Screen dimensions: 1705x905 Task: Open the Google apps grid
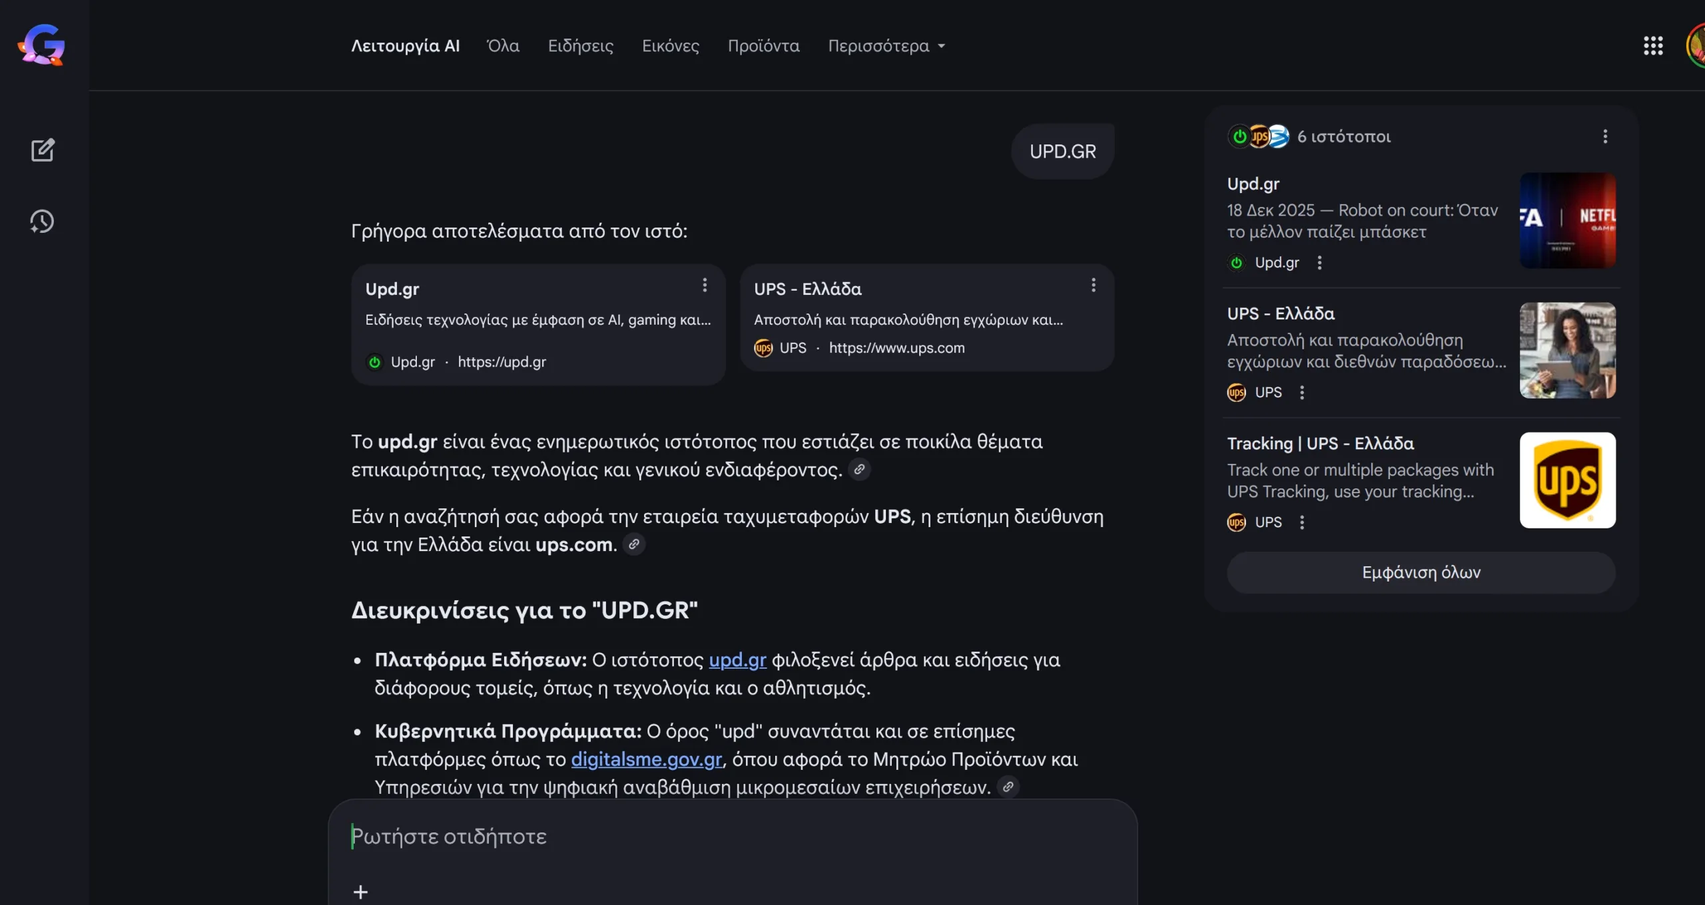1654,45
